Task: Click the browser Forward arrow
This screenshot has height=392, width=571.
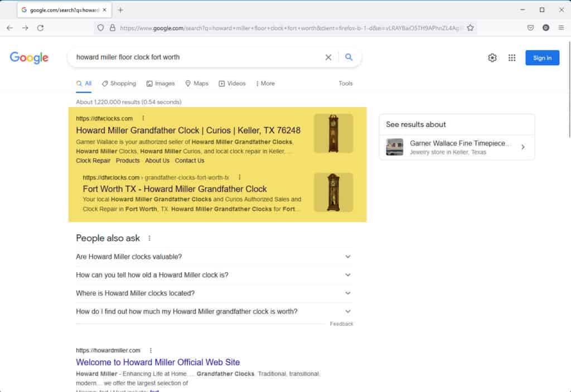Action: (25, 28)
